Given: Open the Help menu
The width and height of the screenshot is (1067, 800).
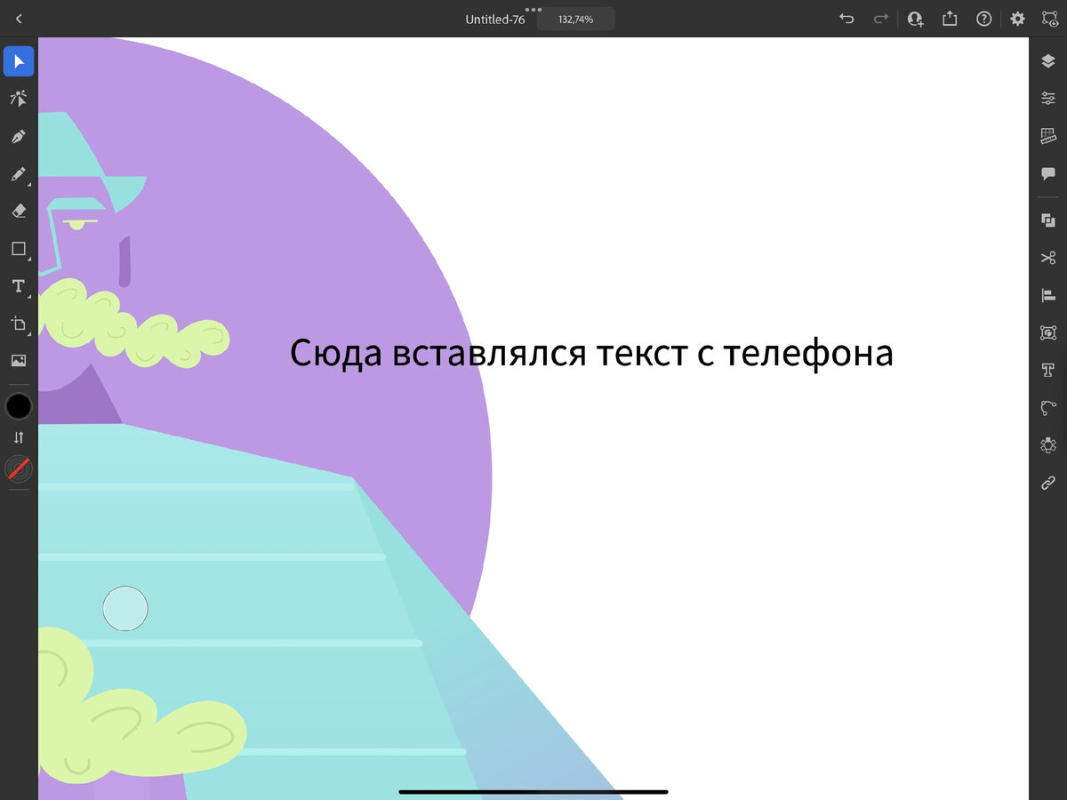Looking at the screenshot, I should point(983,19).
